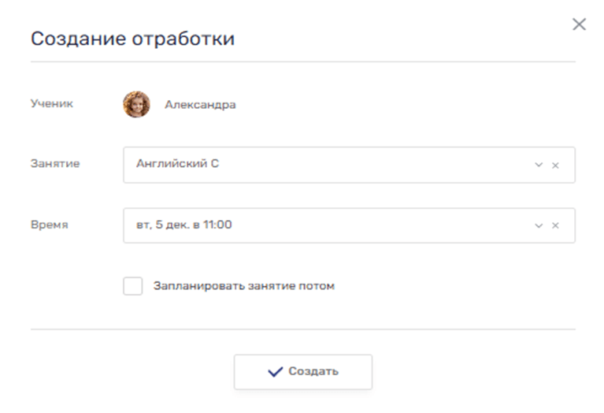Close the Создание отработки dialog

click(x=579, y=24)
